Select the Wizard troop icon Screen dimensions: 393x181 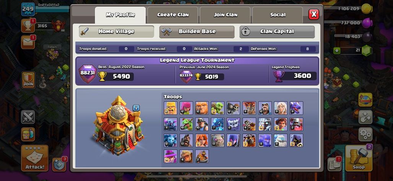(265, 108)
